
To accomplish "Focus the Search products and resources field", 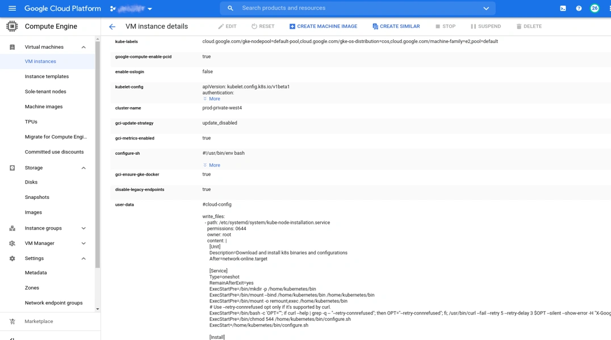I will coord(358,8).
